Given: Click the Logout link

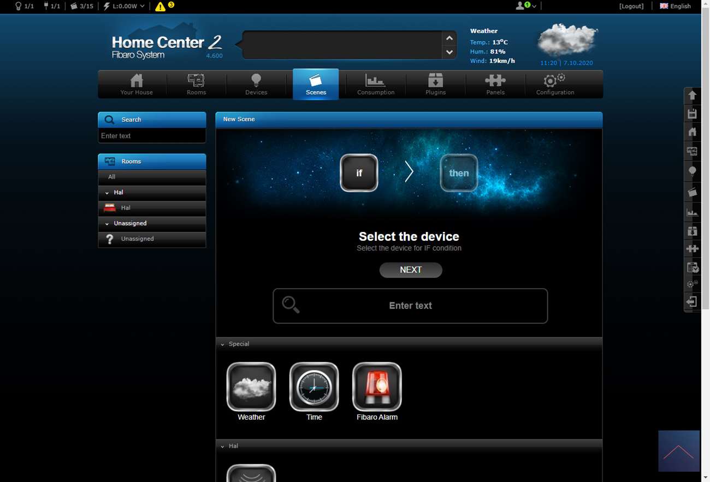Looking at the screenshot, I should pyautogui.click(x=631, y=6).
